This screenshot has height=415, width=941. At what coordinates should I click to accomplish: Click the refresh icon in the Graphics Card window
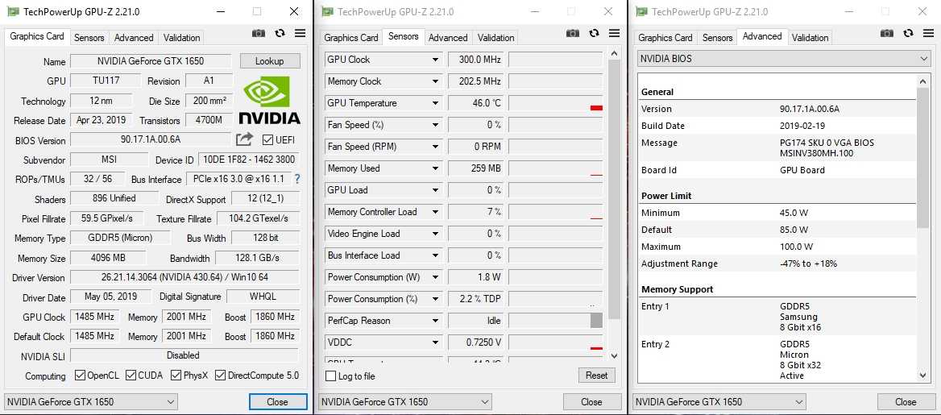click(280, 34)
